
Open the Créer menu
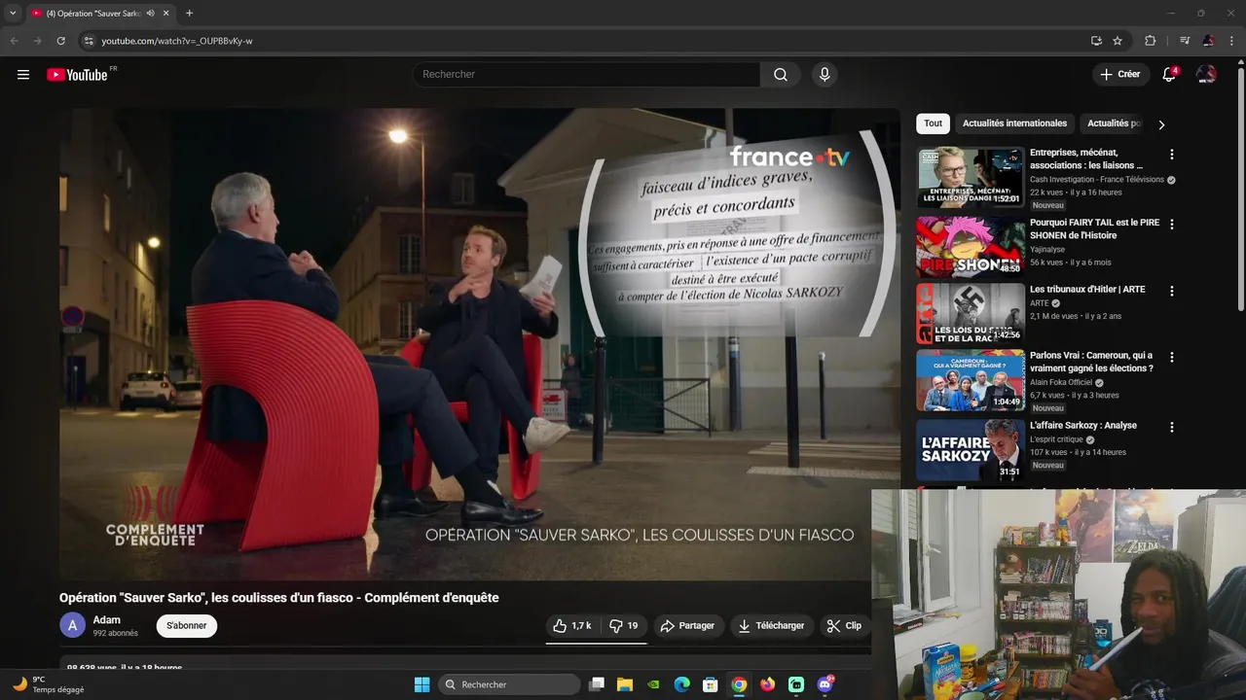coord(1120,75)
